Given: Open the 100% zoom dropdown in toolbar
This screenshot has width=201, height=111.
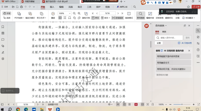Looking at the screenshot, I should tap(64, 13).
